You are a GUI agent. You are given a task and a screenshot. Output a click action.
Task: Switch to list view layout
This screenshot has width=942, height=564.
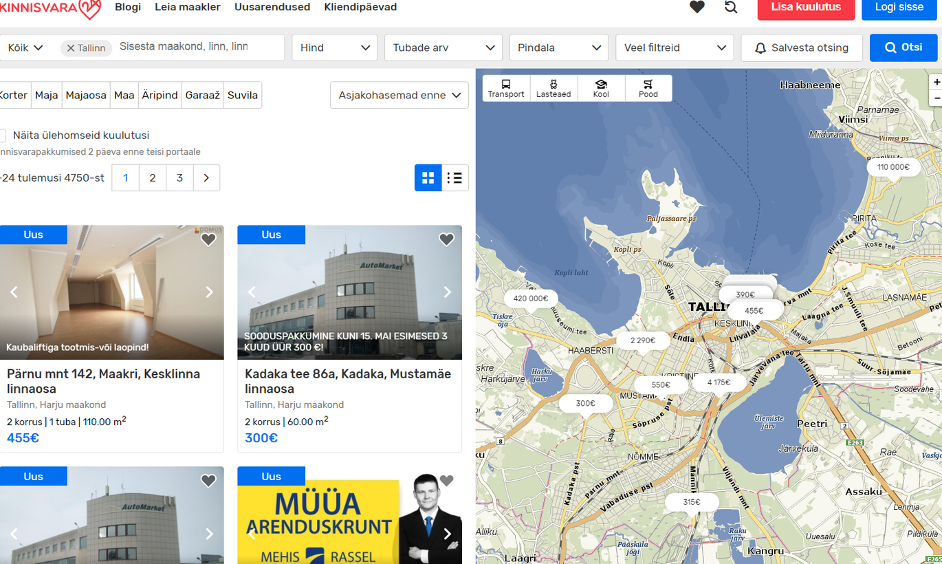[454, 178]
